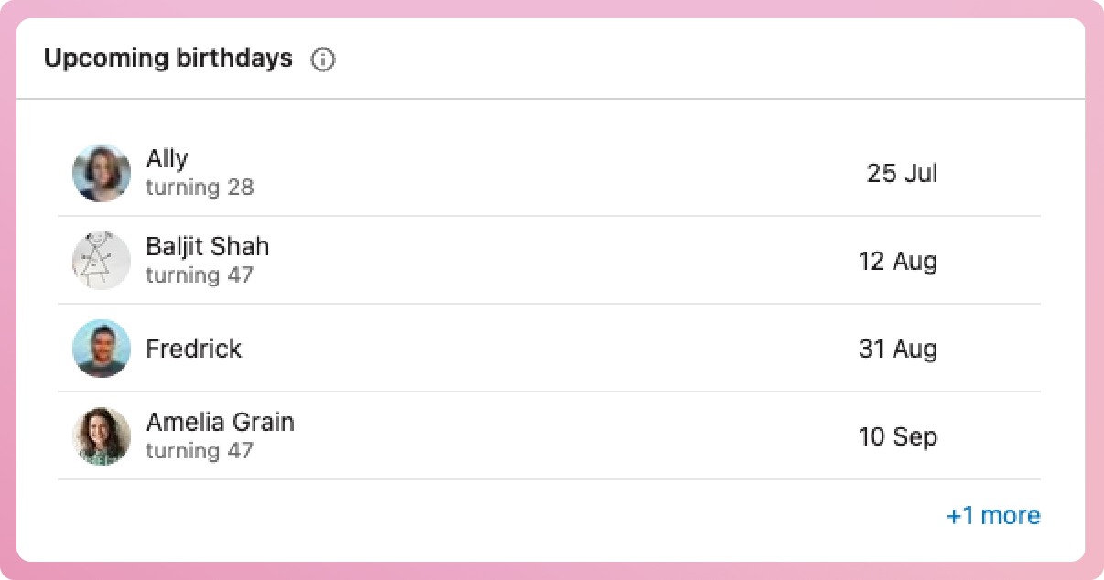The image size is (1104, 580).
Task: Select the 12 Aug date
Action: [897, 261]
